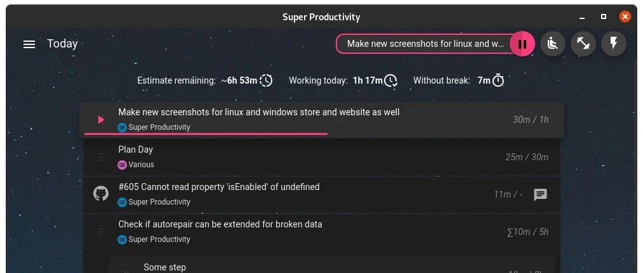Click the lightning bolt icon
The width and height of the screenshot is (643, 273).
click(x=613, y=43)
